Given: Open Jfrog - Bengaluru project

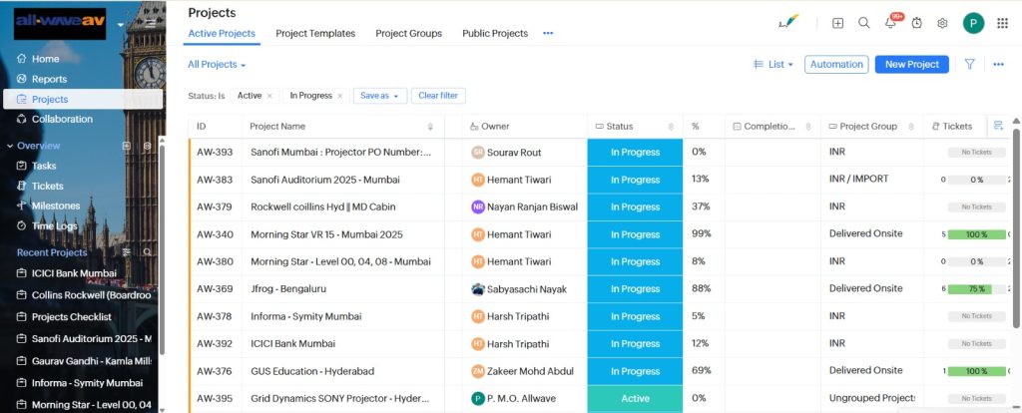Looking at the screenshot, I should (288, 288).
